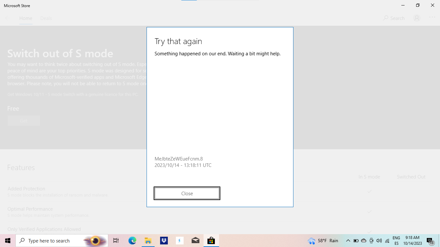Open the Windows Start menu
The width and height of the screenshot is (440, 247).
8,241
